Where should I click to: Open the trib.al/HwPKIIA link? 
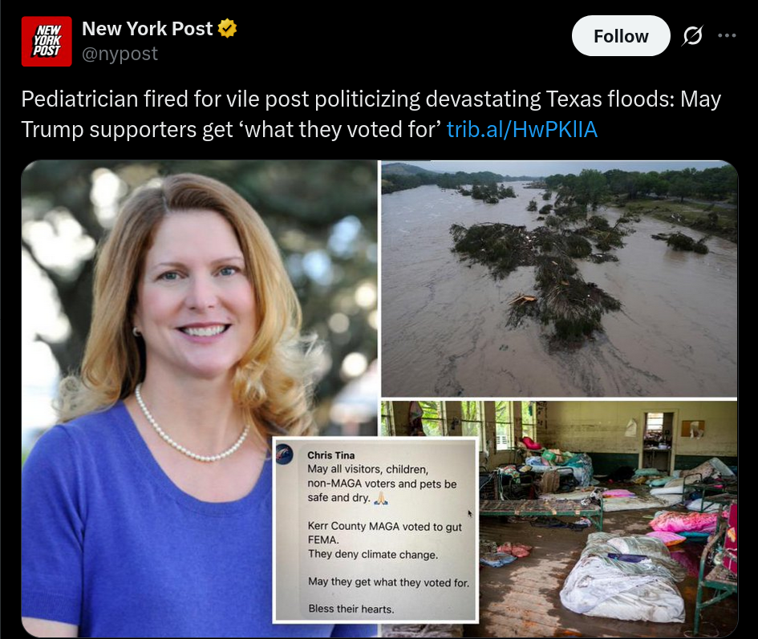(x=522, y=129)
